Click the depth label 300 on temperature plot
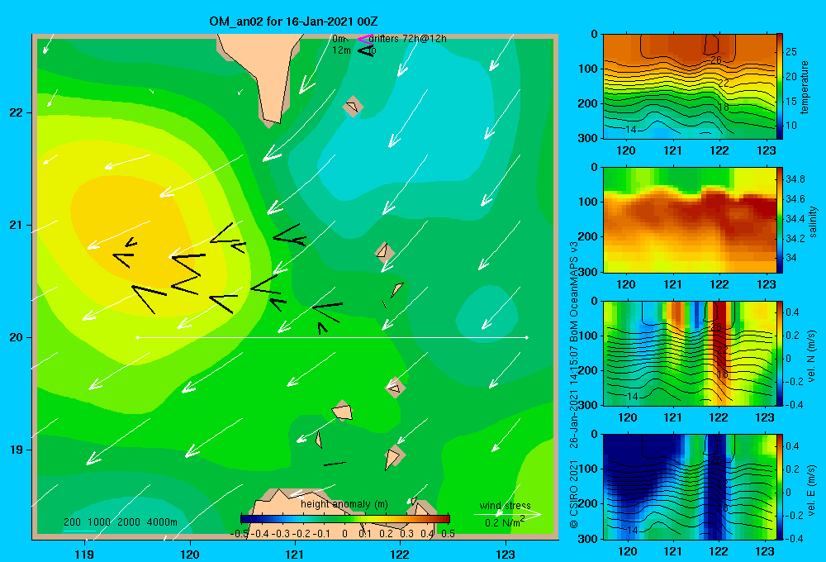The height and width of the screenshot is (562, 826). [x=588, y=138]
